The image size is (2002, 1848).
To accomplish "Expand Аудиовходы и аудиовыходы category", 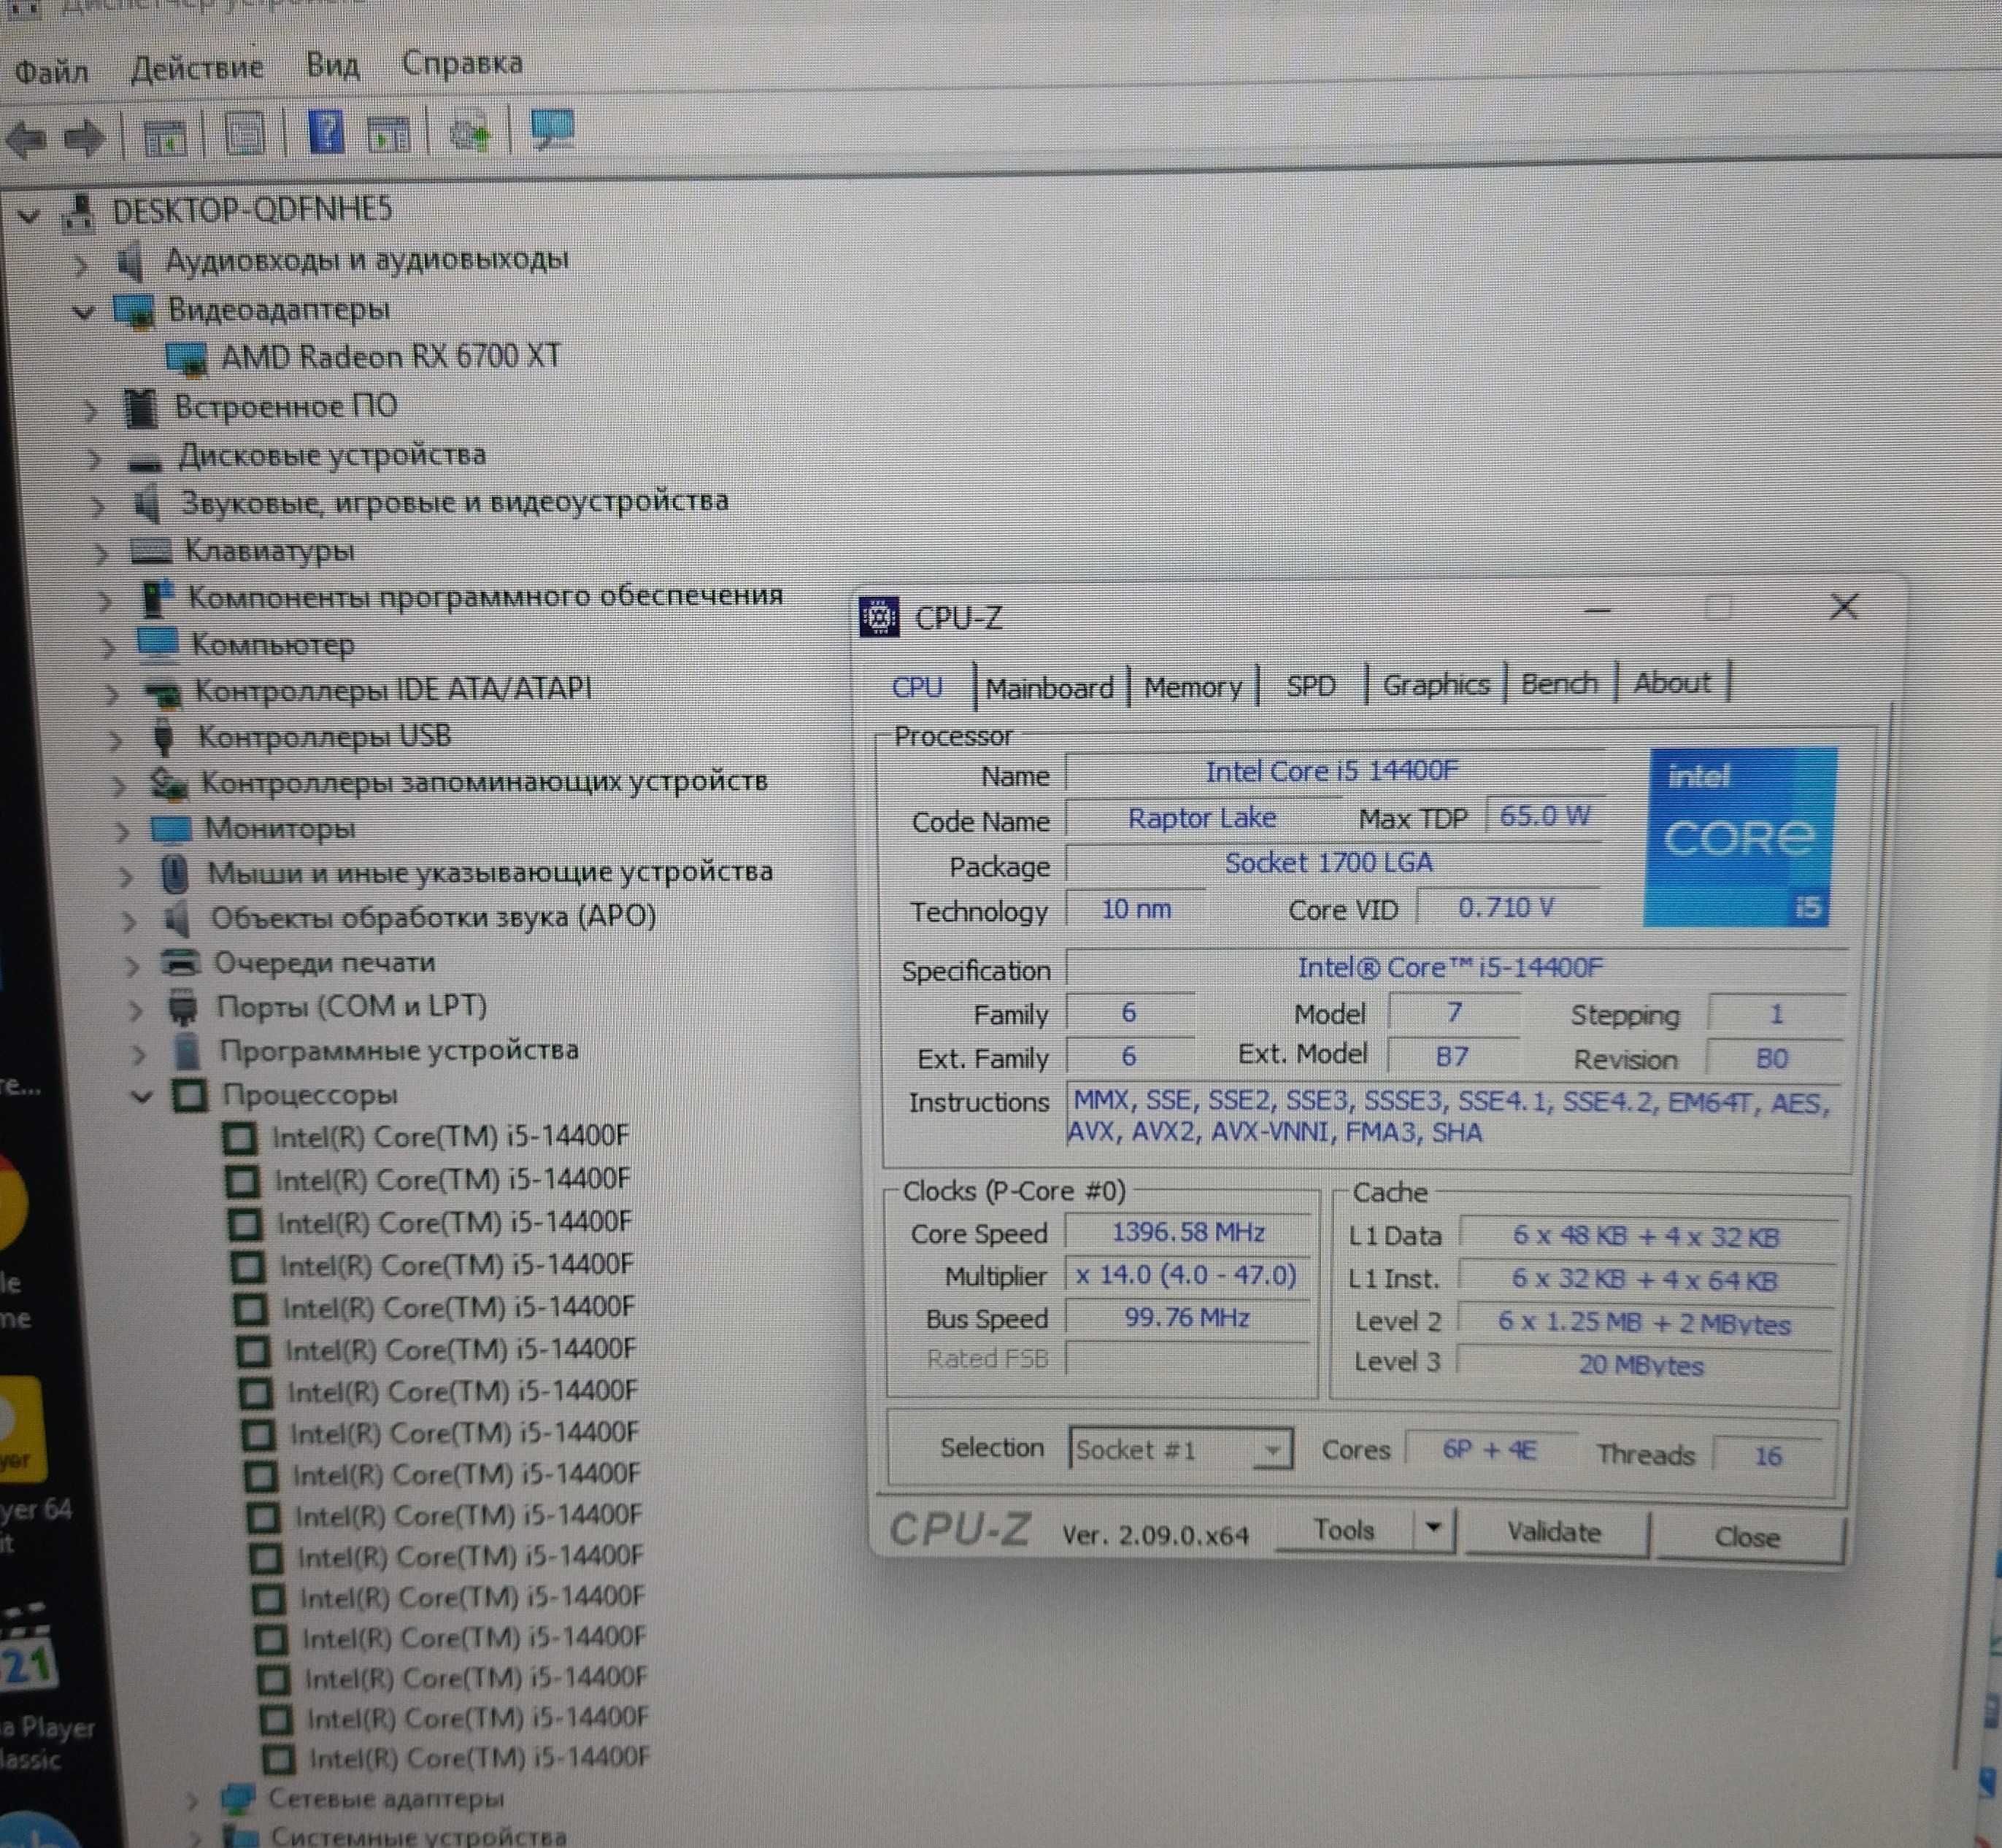I will click(x=81, y=266).
